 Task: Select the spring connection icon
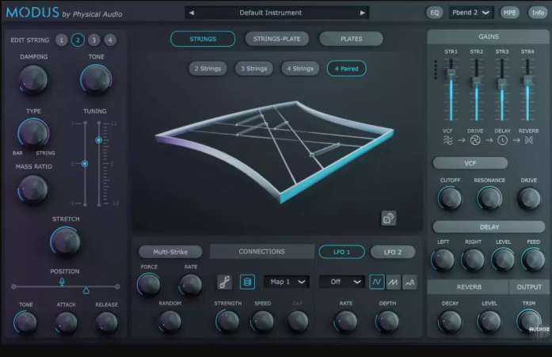(x=247, y=282)
